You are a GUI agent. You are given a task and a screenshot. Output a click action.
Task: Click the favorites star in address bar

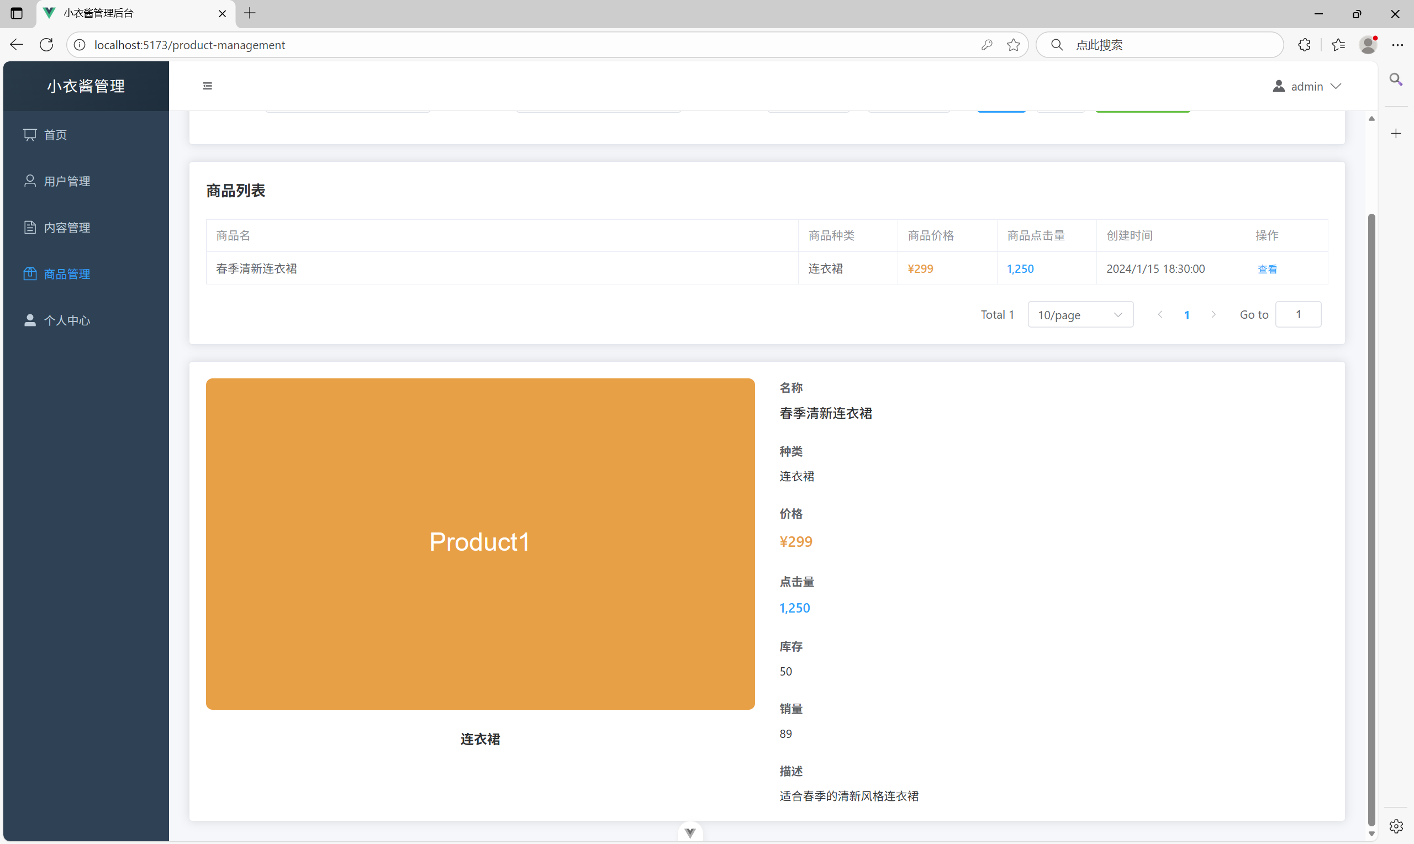[x=1013, y=45]
